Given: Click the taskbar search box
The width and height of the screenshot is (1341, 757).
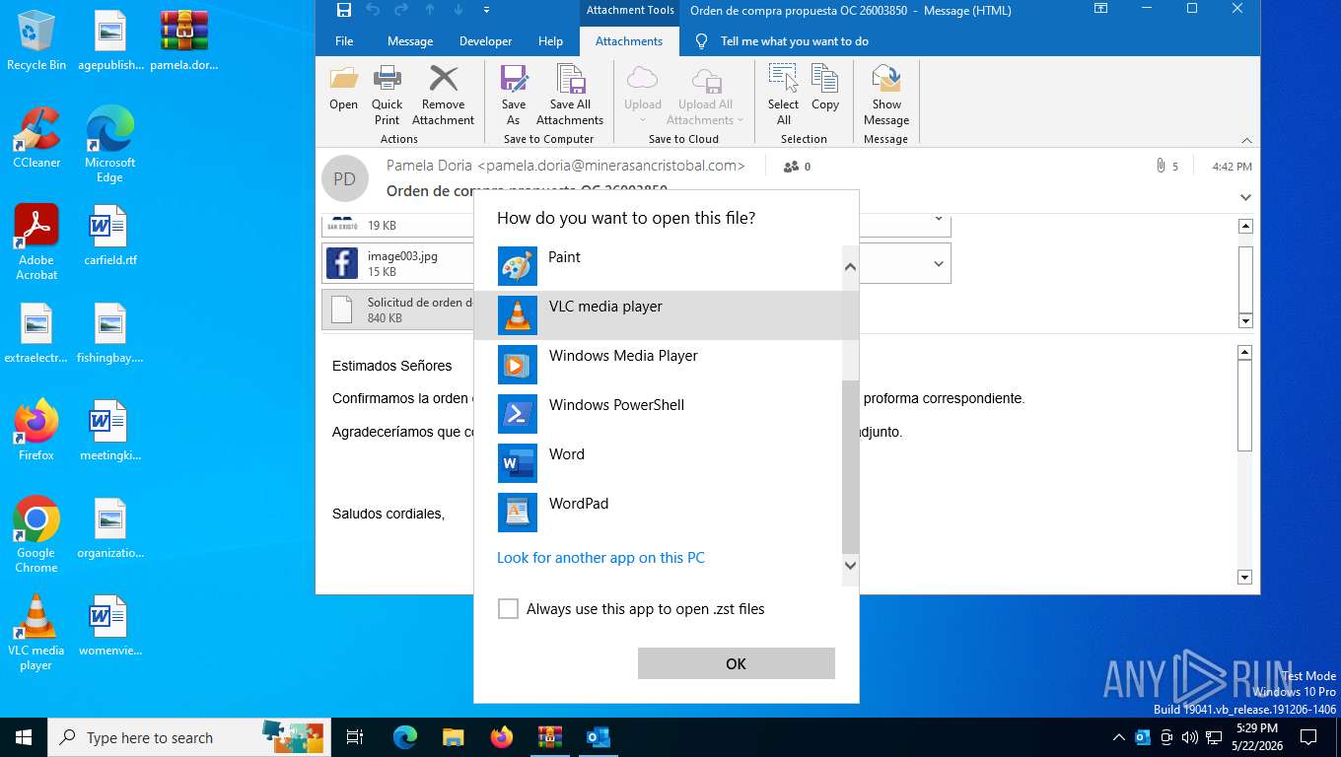Looking at the screenshot, I should tap(187, 737).
